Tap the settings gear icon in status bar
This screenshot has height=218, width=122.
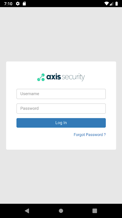pyautogui.click(x=18, y=4)
